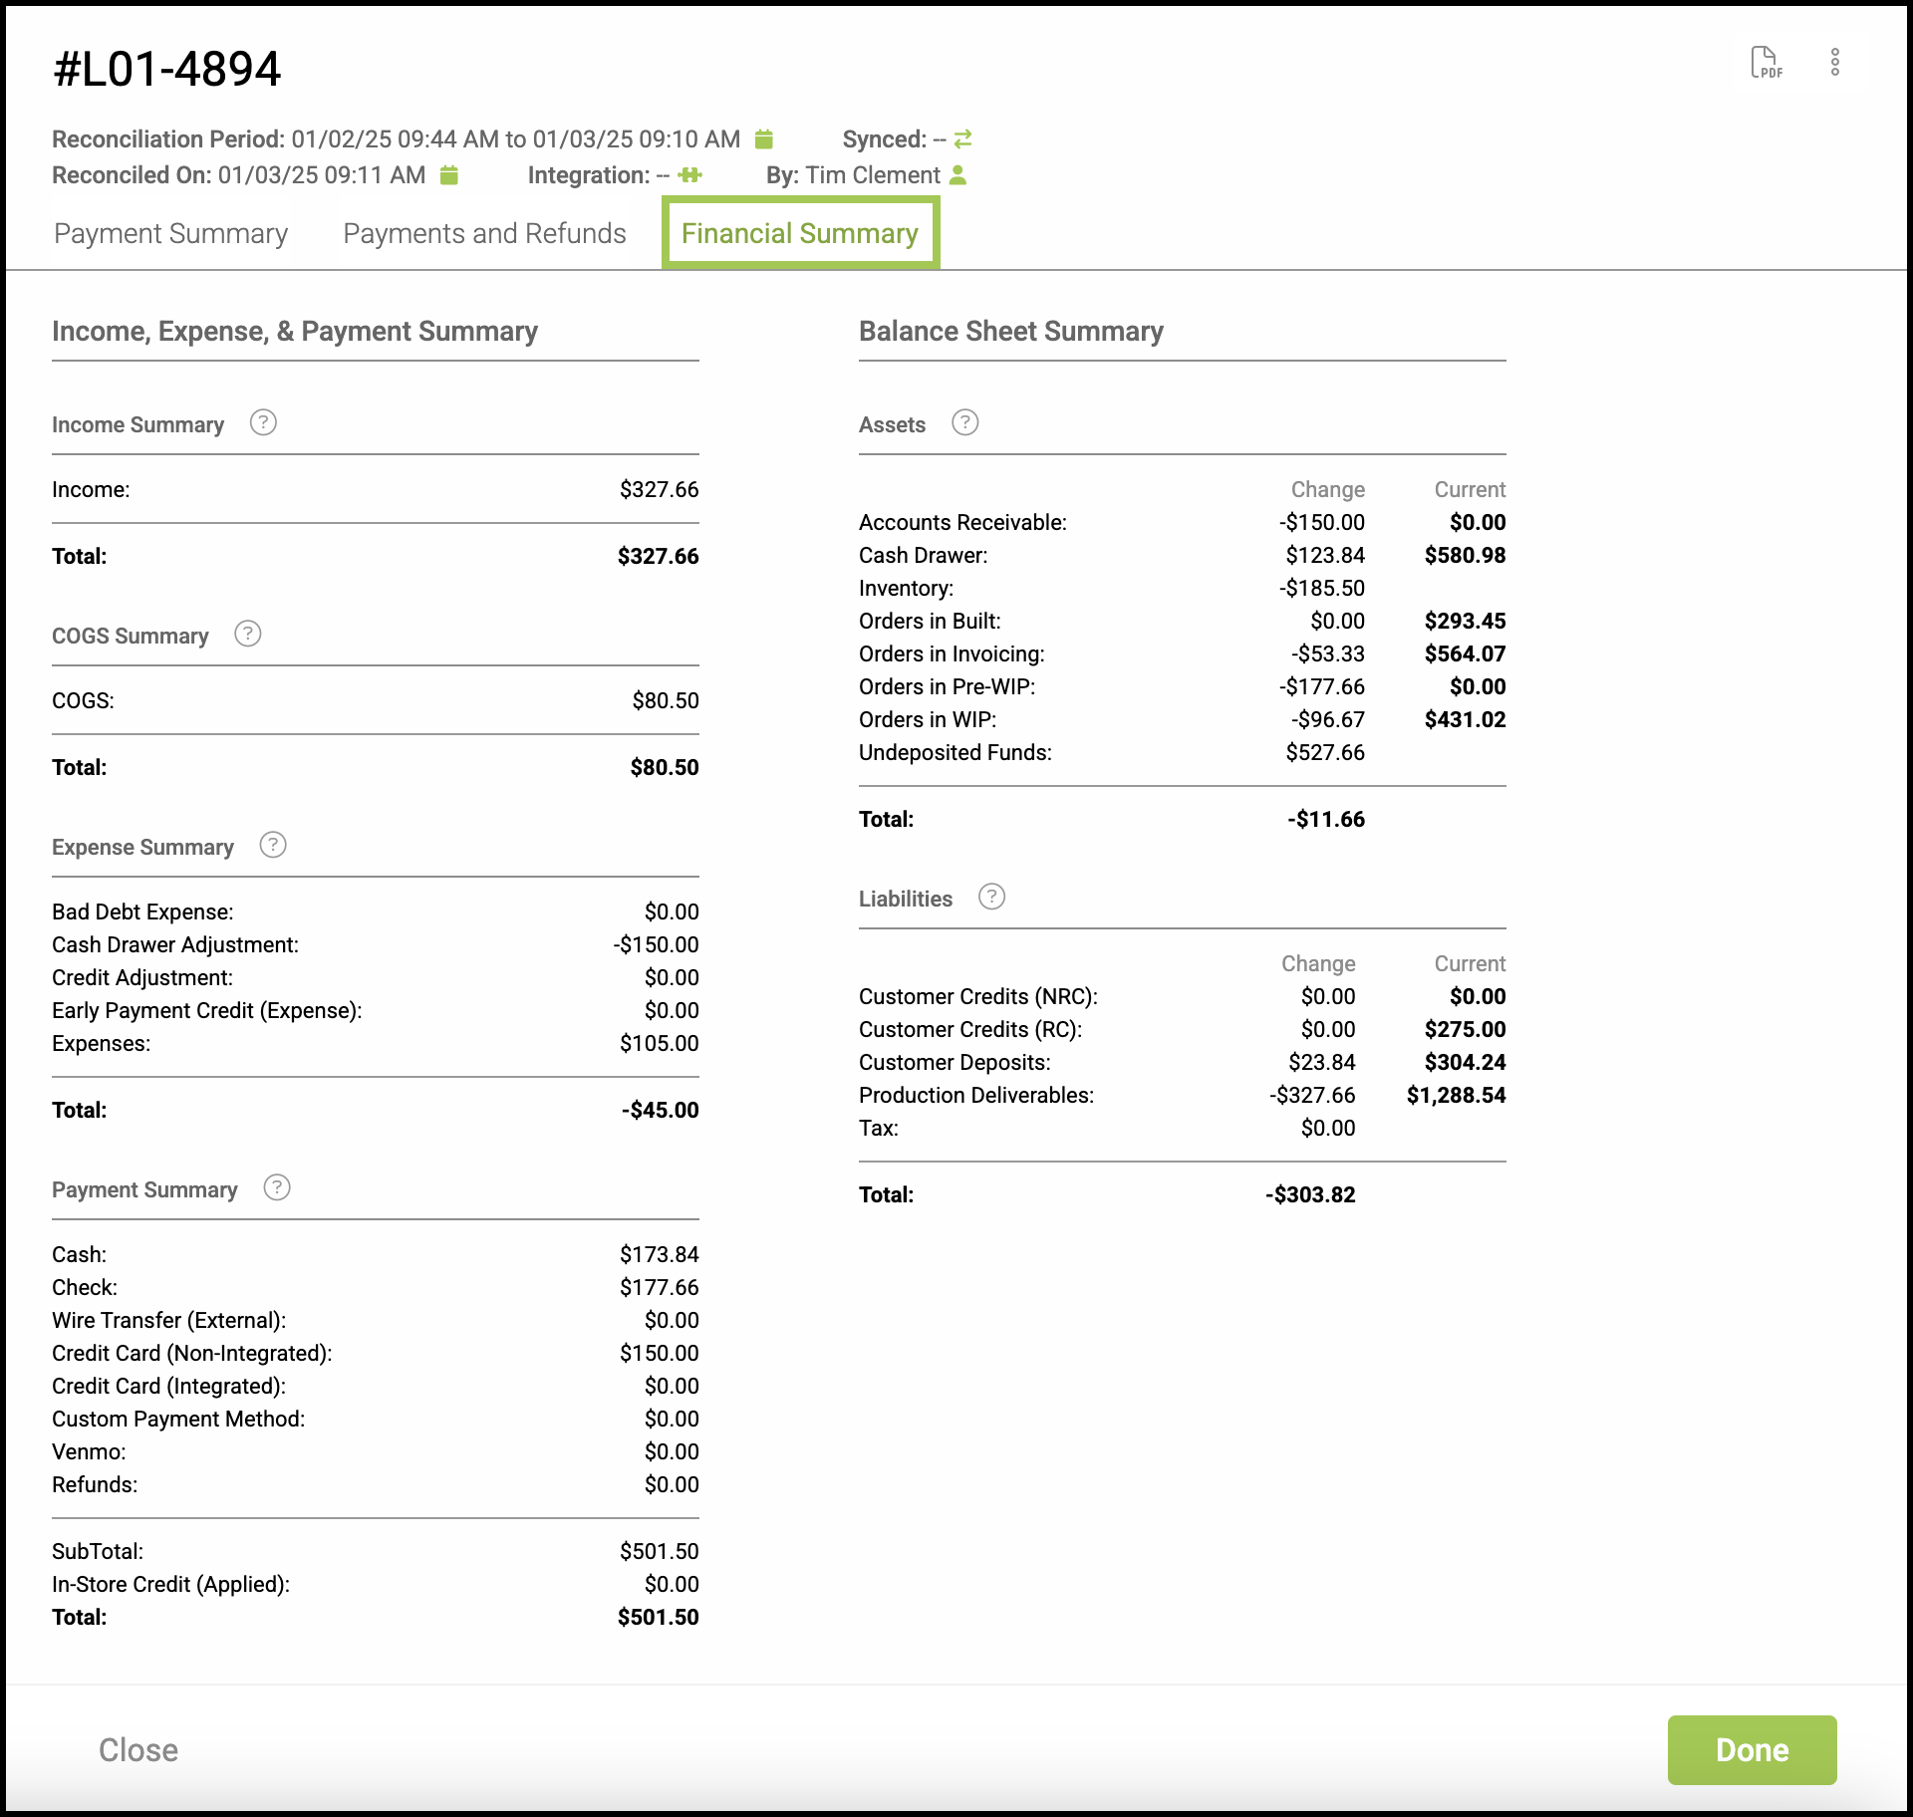The image size is (1913, 1817).
Task: Open COGS Summary help icon
Action: (x=247, y=635)
